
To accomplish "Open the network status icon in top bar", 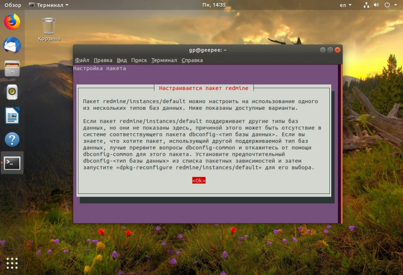I will 366,5.
